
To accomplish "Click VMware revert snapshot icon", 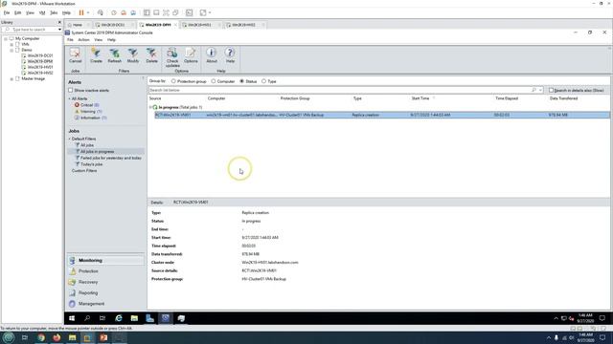I will [124, 12].
